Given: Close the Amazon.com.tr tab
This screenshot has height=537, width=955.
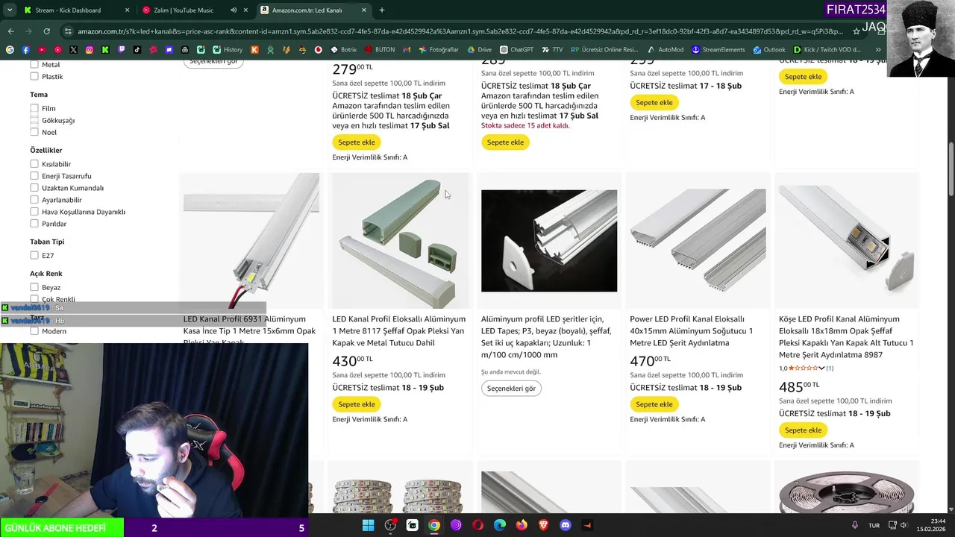Looking at the screenshot, I should pyautogui.click(x=364, y=10).
